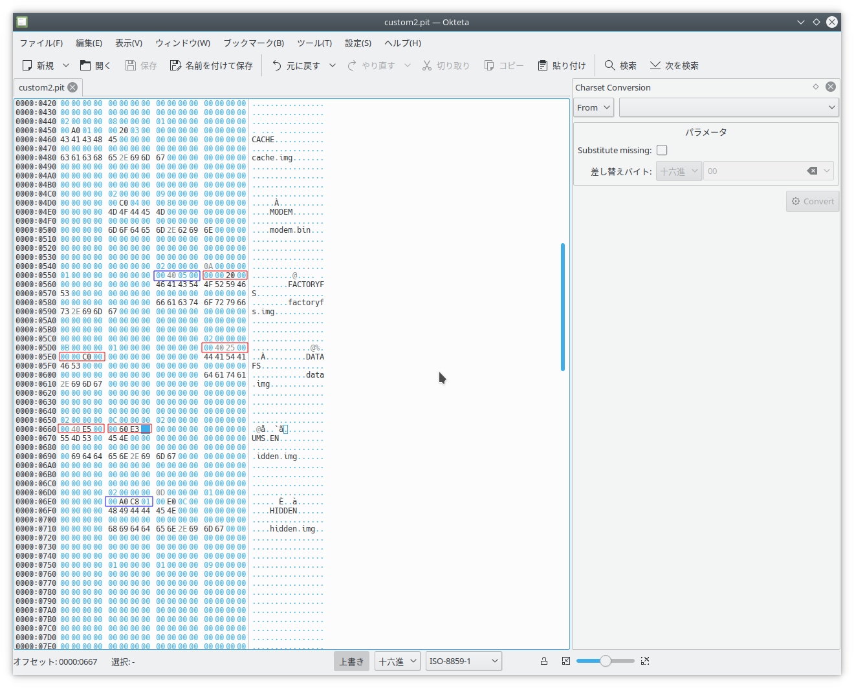The height and width of the screenshot is (688, 854).
Task: Click the やり直す (Redo) button
Action: click(x=371, y=65)
